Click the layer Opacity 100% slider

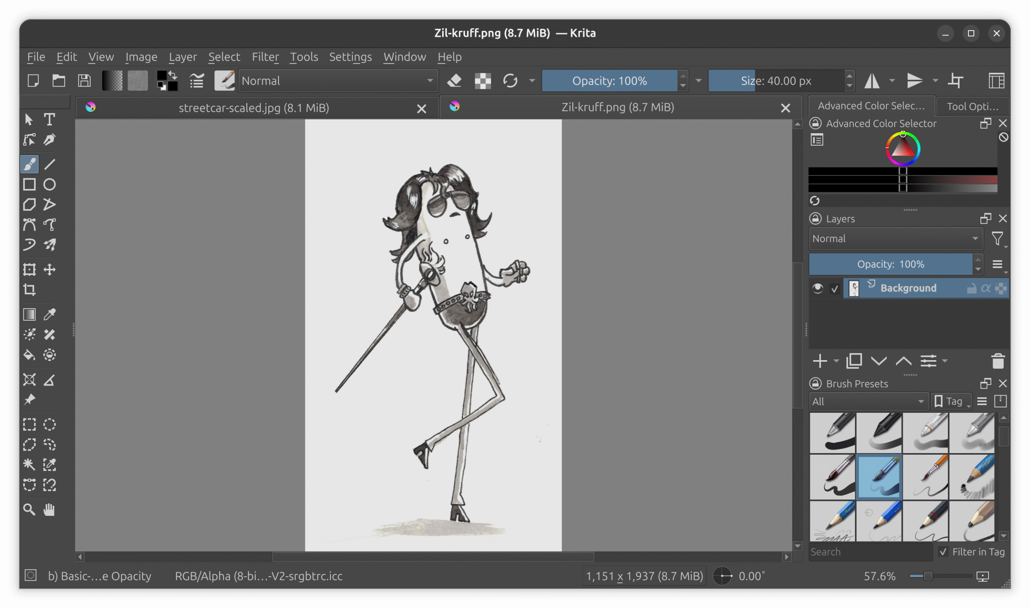(890, 264)
